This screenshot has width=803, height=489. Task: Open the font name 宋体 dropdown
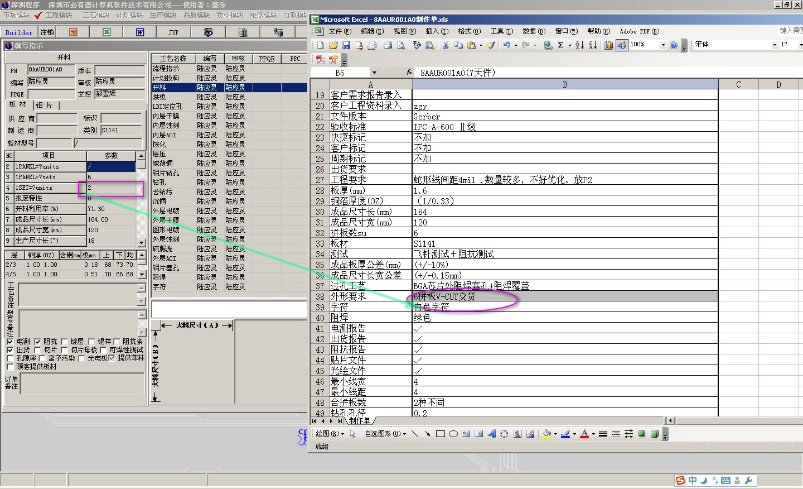[775, 45]
